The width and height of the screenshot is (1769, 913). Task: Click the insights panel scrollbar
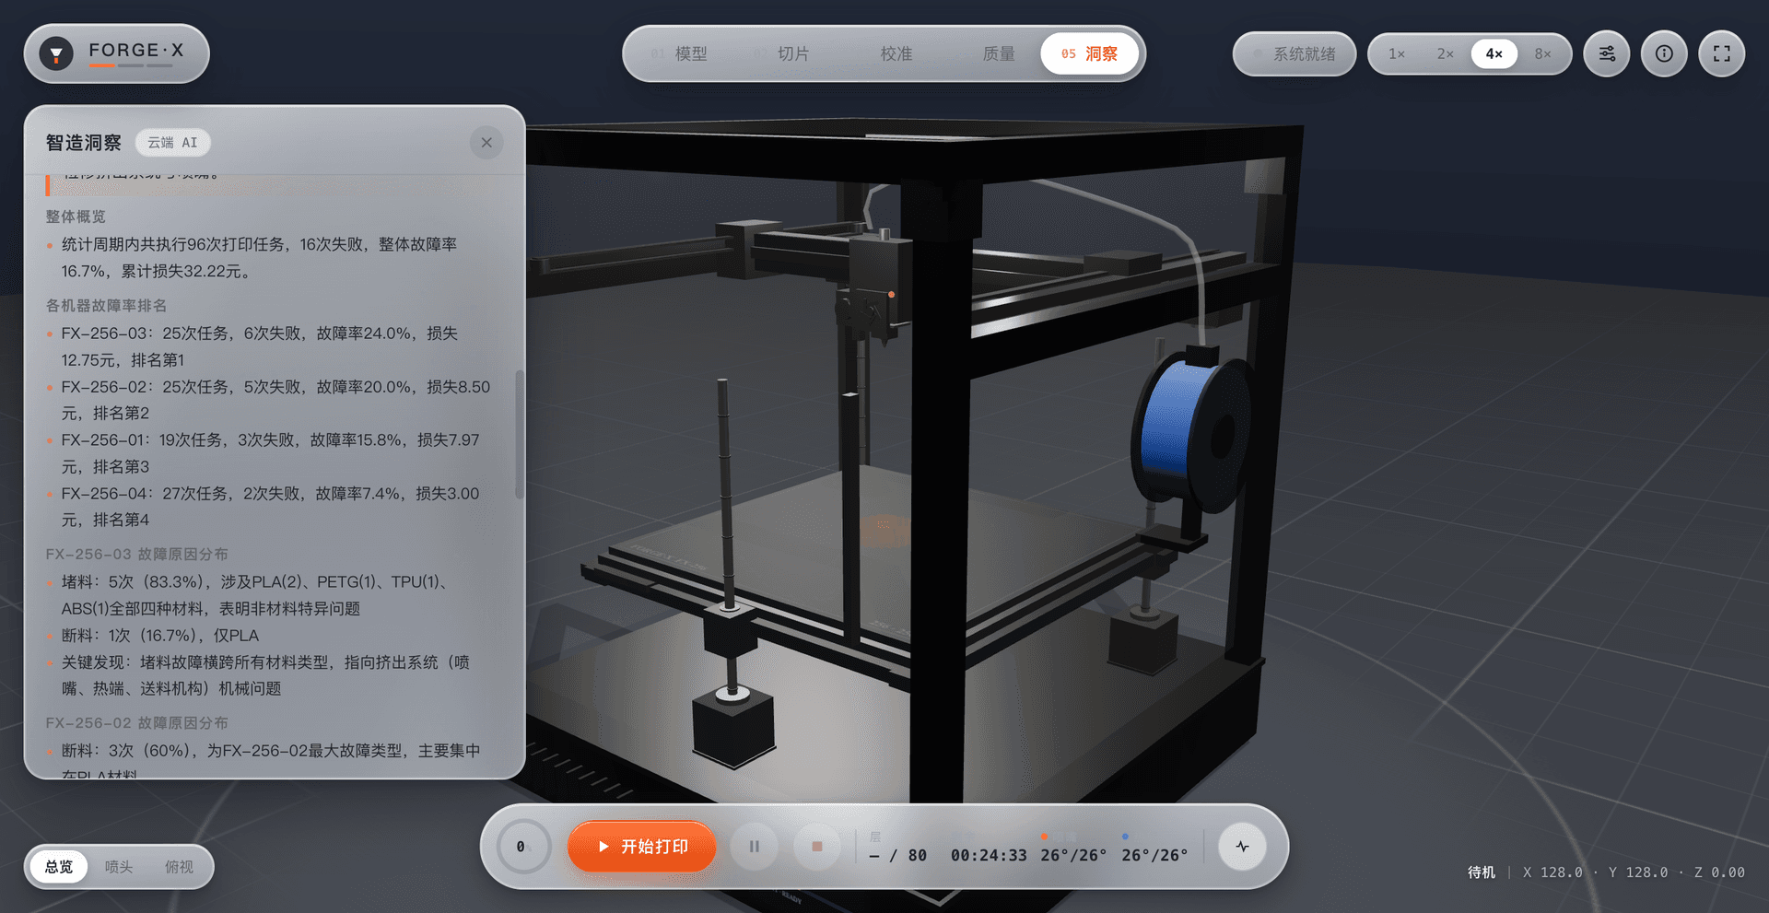pyautogui.click(x=520, y=434)
